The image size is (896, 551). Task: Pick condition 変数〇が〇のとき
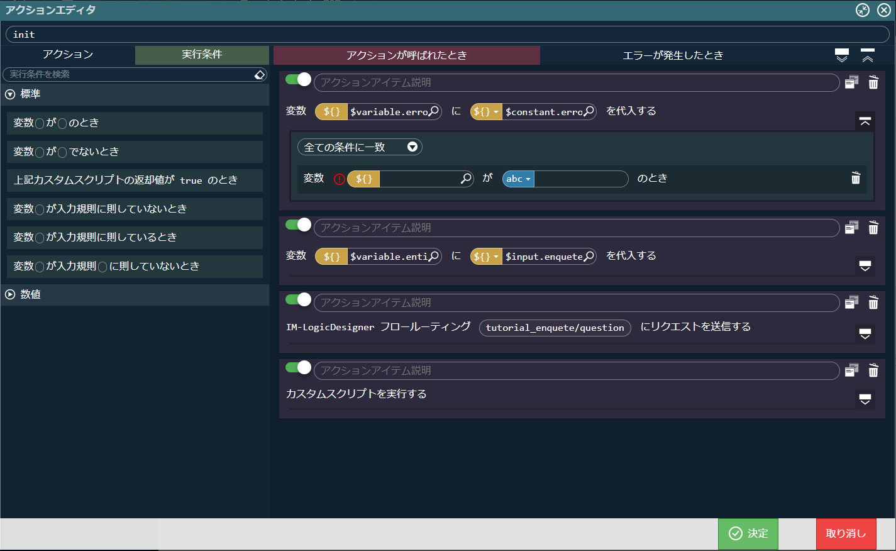(135, 123)
